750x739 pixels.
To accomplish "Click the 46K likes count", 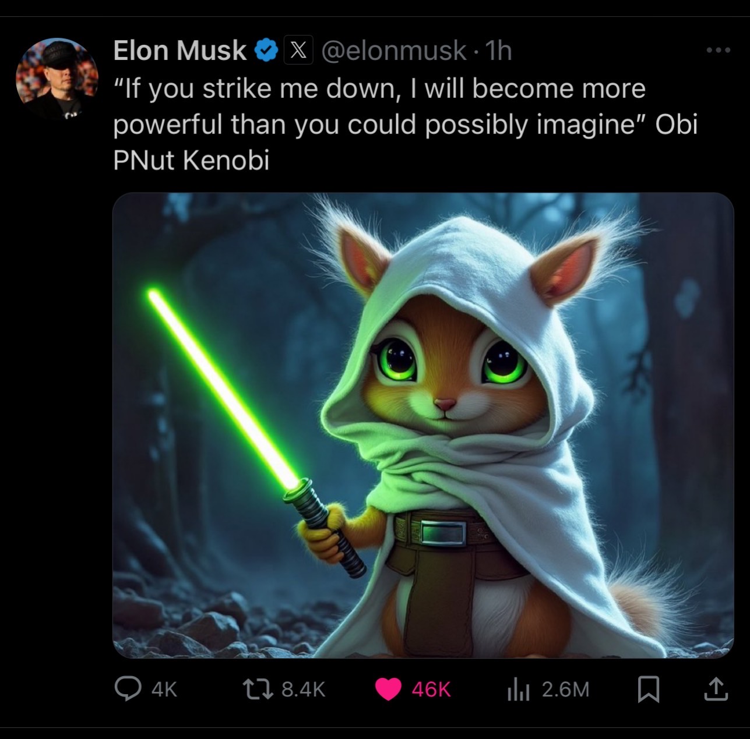I will pos(431,690).
